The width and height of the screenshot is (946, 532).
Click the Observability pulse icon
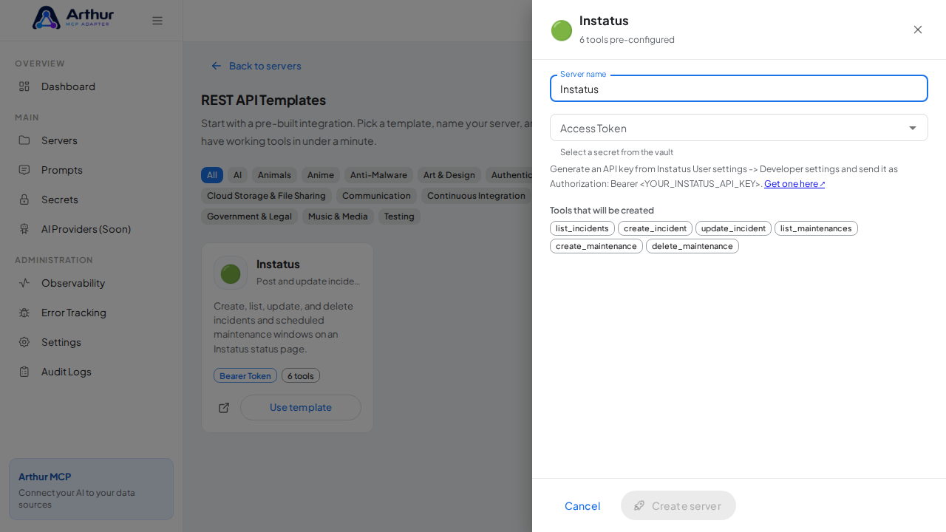[24, 283]
